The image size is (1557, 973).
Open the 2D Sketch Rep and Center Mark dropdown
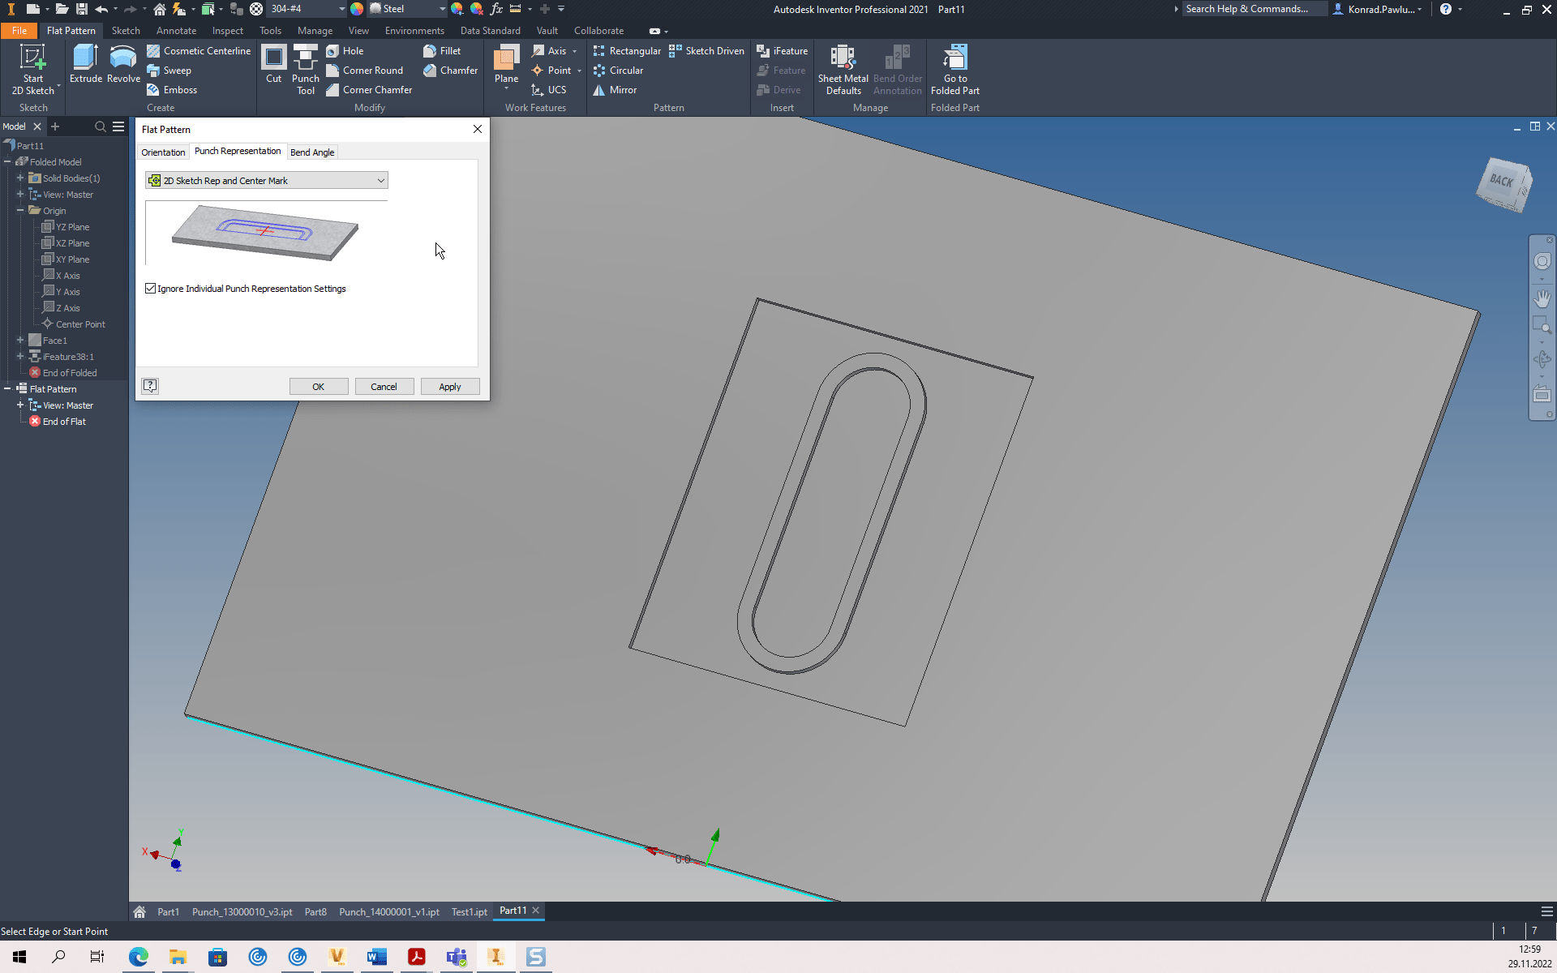pos(380,180)
